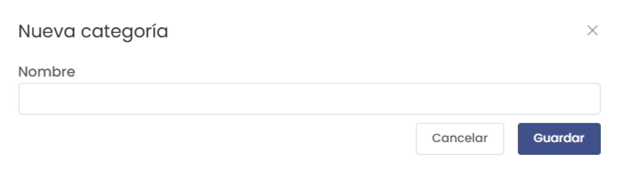Dismiss the dialog using the close icon
The width and height of the screenshot is (619, 184).
(593, 31)
